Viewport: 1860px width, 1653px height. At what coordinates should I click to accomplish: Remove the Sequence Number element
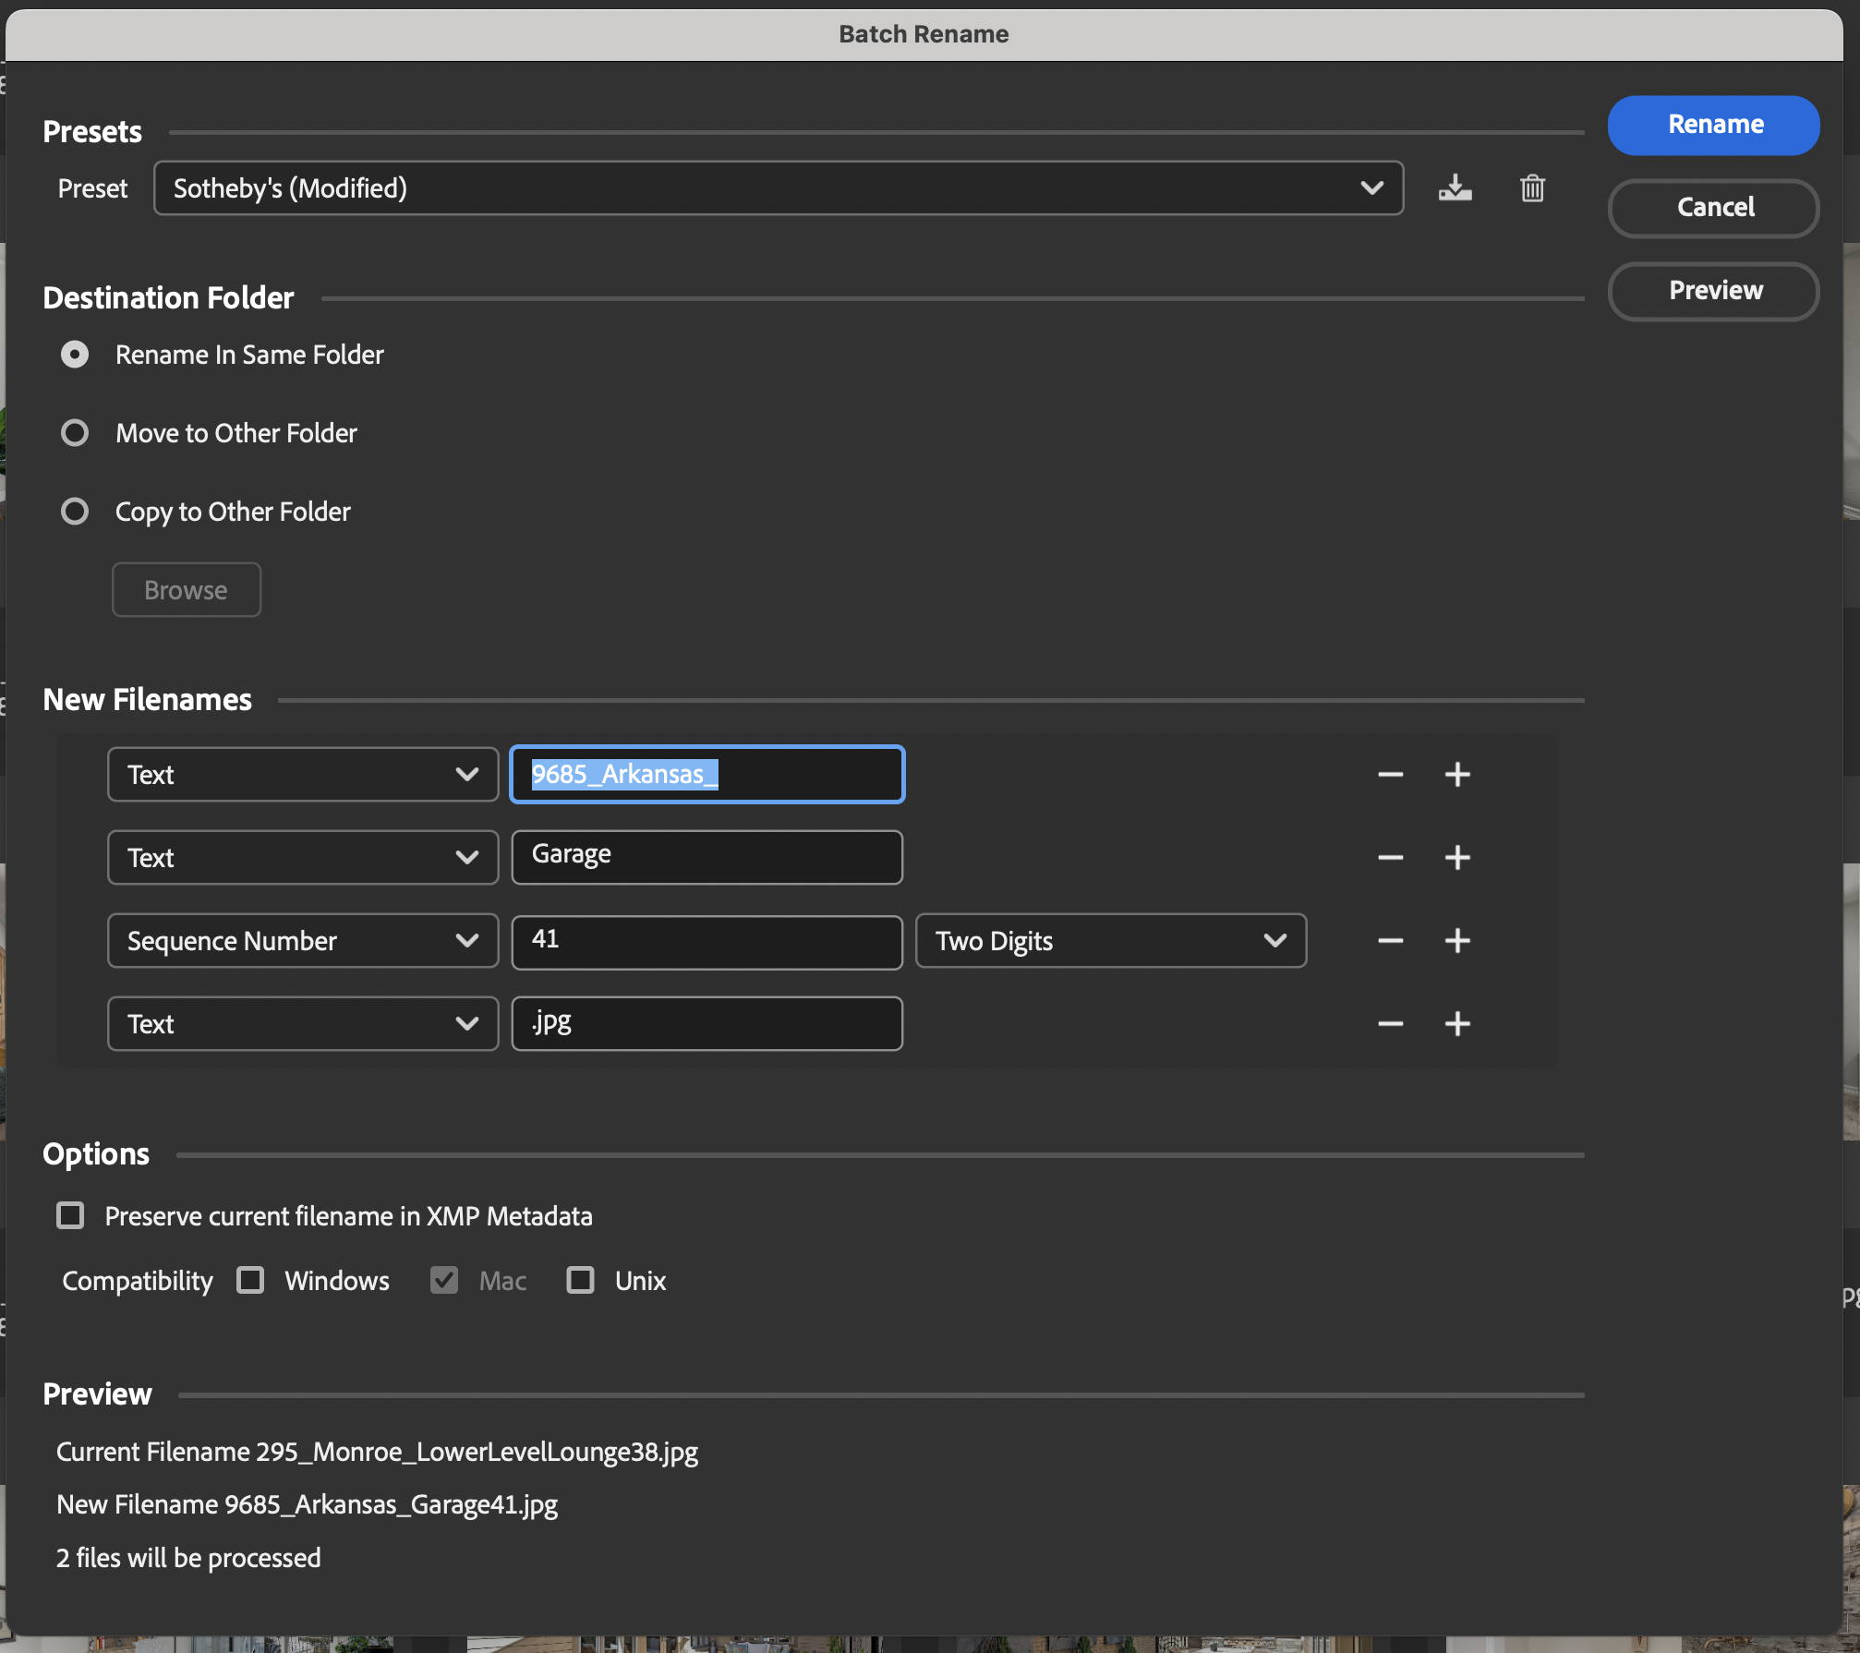coord(1390,940)
